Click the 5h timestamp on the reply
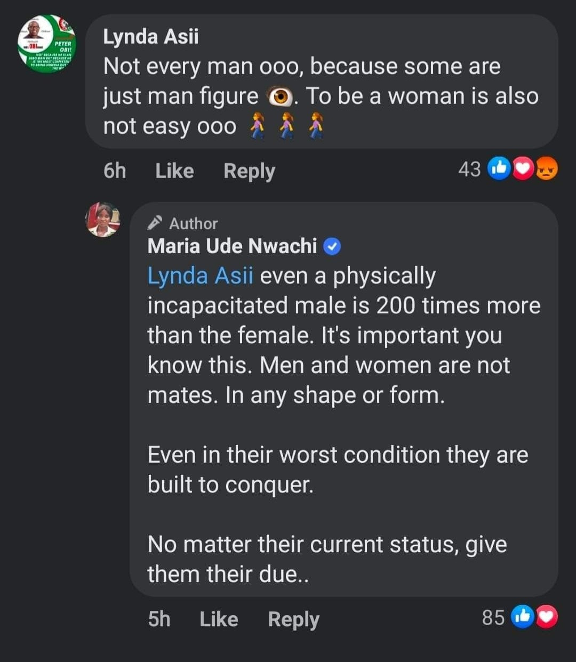Screen dimensions: 576x662 (x=159, y=619)
